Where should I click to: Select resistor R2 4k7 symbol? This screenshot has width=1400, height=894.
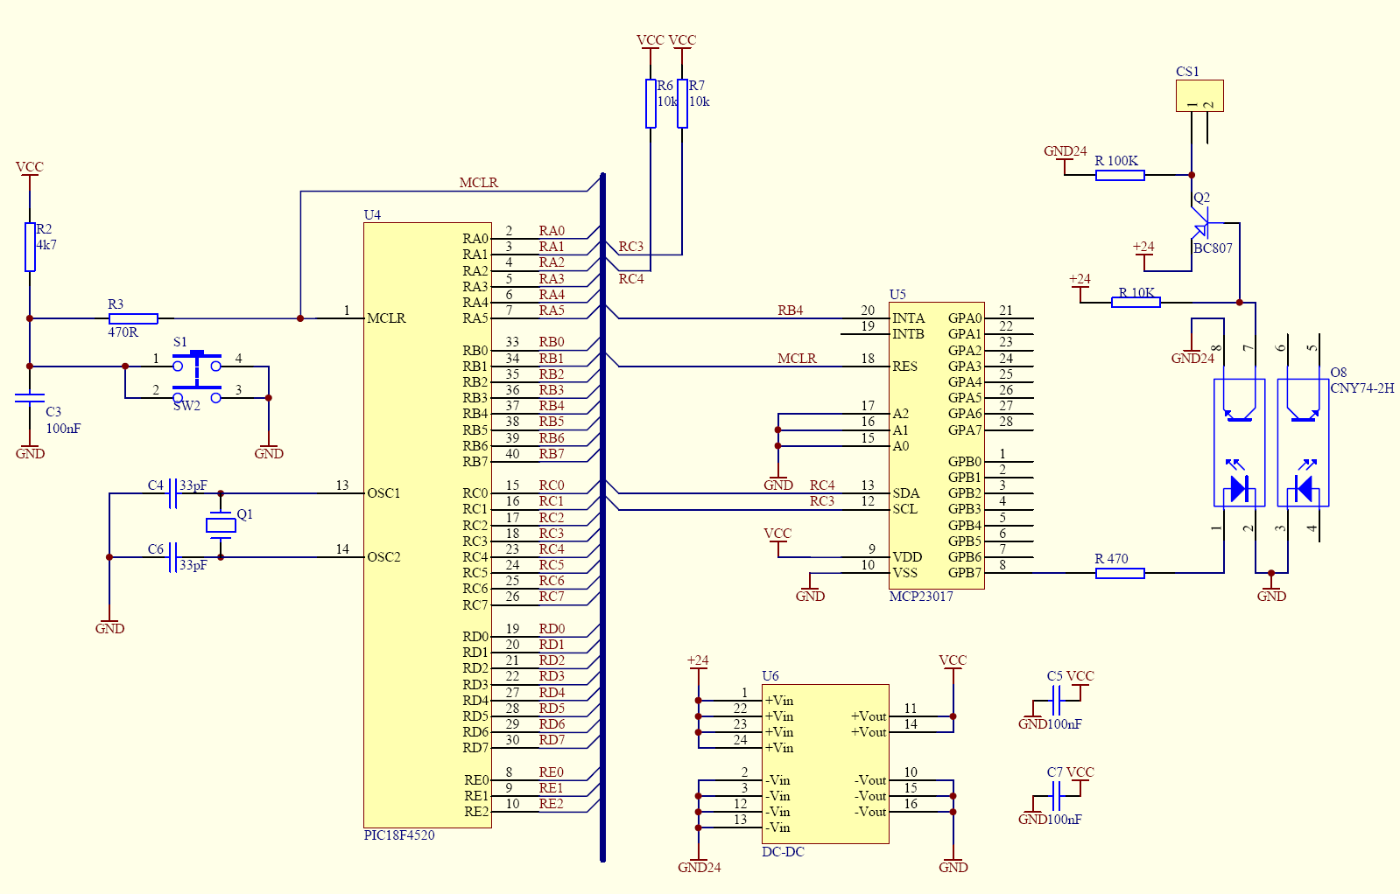(x=30, y=247)
